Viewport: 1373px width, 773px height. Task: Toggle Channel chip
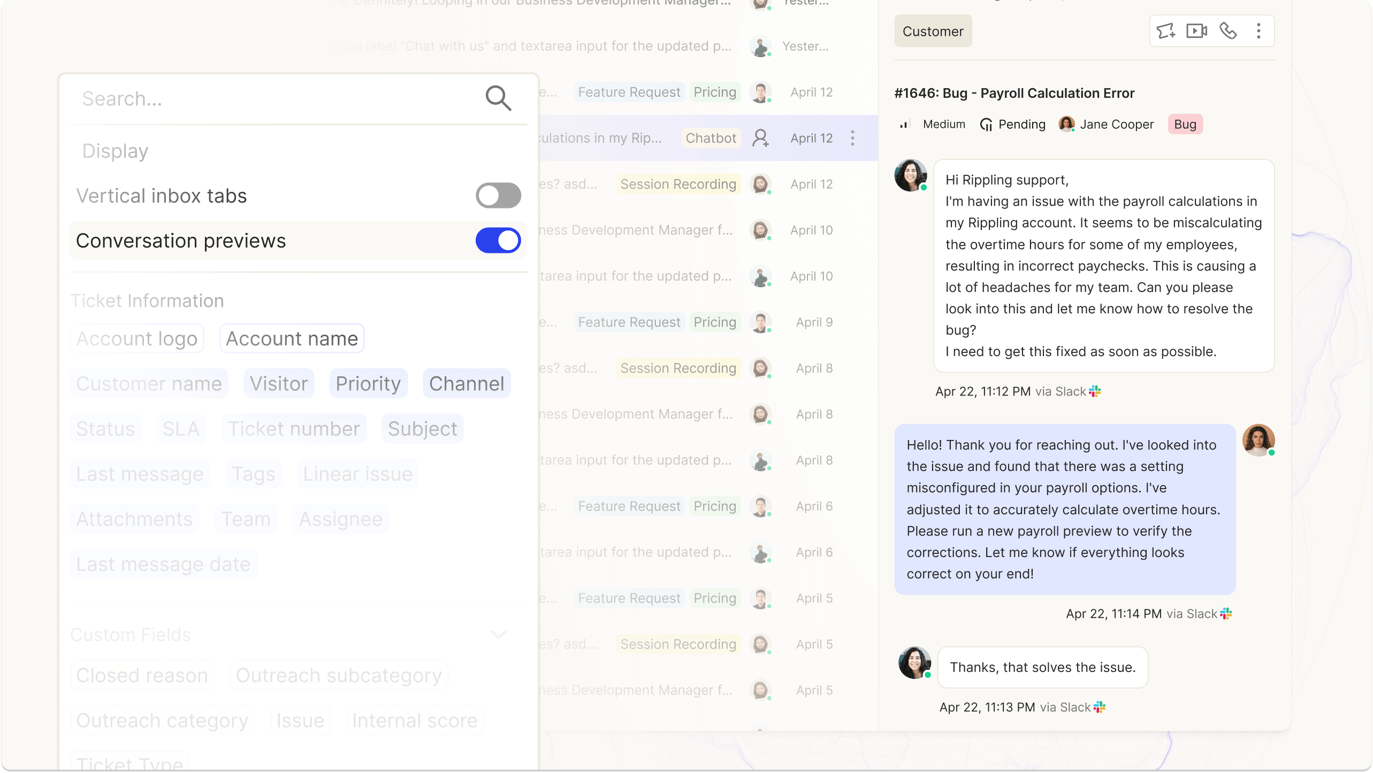click(467, 383)
